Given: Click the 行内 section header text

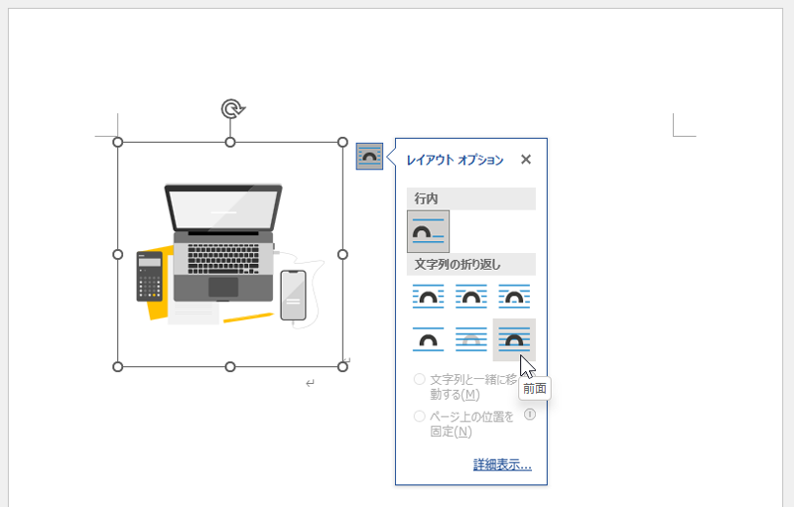Looking at the screenshot, I should point(426,198).
